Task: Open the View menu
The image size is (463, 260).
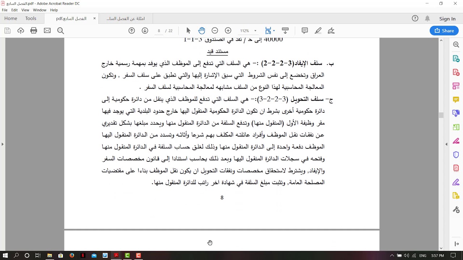Action: 25,10
